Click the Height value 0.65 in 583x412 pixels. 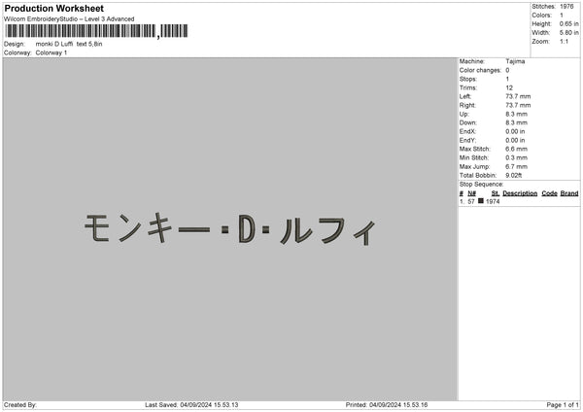[x=568, y=23]
